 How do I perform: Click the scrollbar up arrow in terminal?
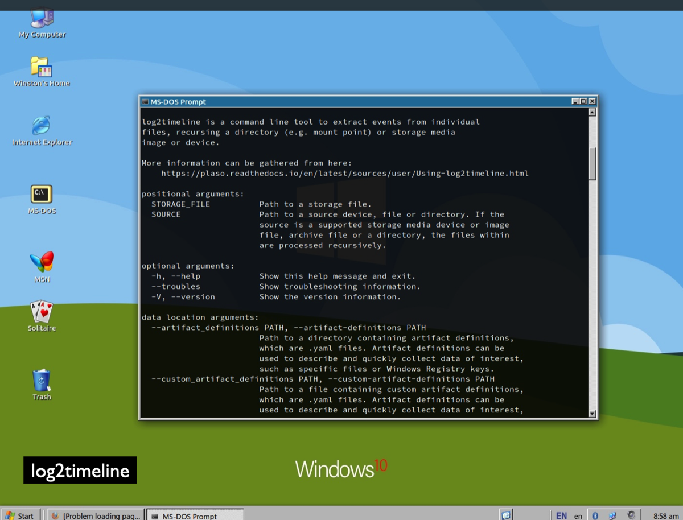[592, 113]
